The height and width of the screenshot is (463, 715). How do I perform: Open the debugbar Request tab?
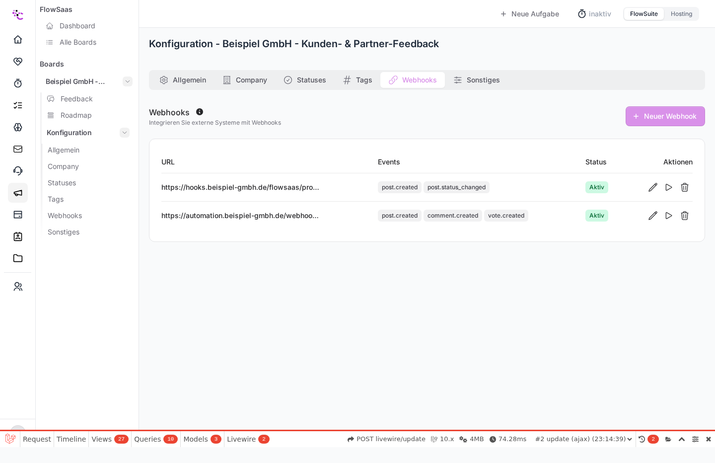coord(37,439)
